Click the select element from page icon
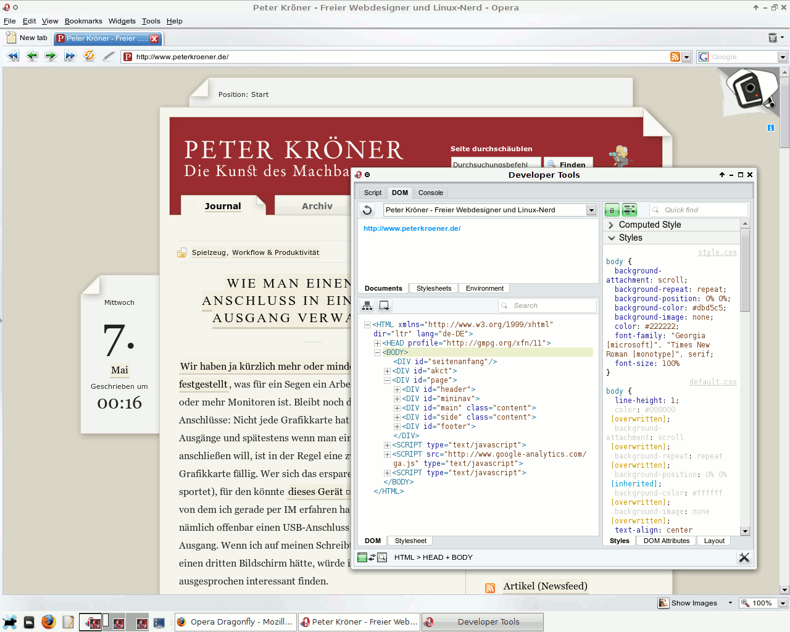790x632 pixels. point(384,306)
